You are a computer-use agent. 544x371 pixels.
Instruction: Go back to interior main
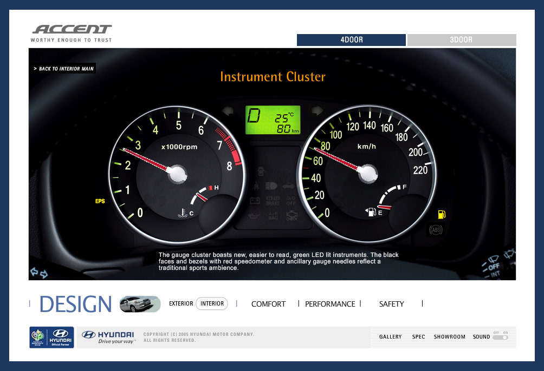click(63, 69)
